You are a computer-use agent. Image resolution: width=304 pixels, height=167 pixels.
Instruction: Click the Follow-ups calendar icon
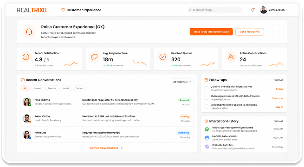(206, 80)
